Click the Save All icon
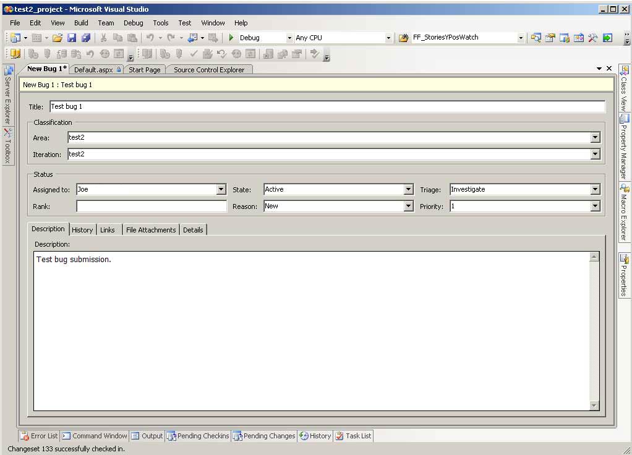This screenshot has width=632, height=455. point(86,38)
